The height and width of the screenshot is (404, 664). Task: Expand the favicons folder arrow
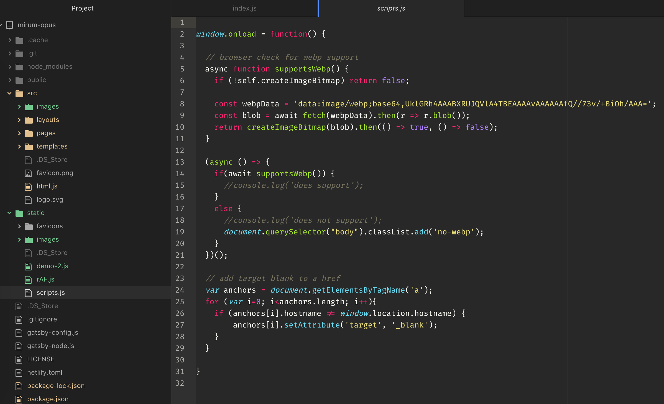point(19,226)
